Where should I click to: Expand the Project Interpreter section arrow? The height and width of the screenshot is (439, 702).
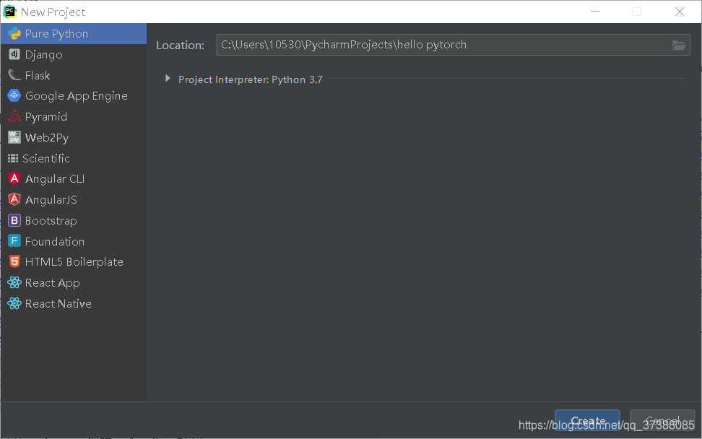tap(168, 78)
